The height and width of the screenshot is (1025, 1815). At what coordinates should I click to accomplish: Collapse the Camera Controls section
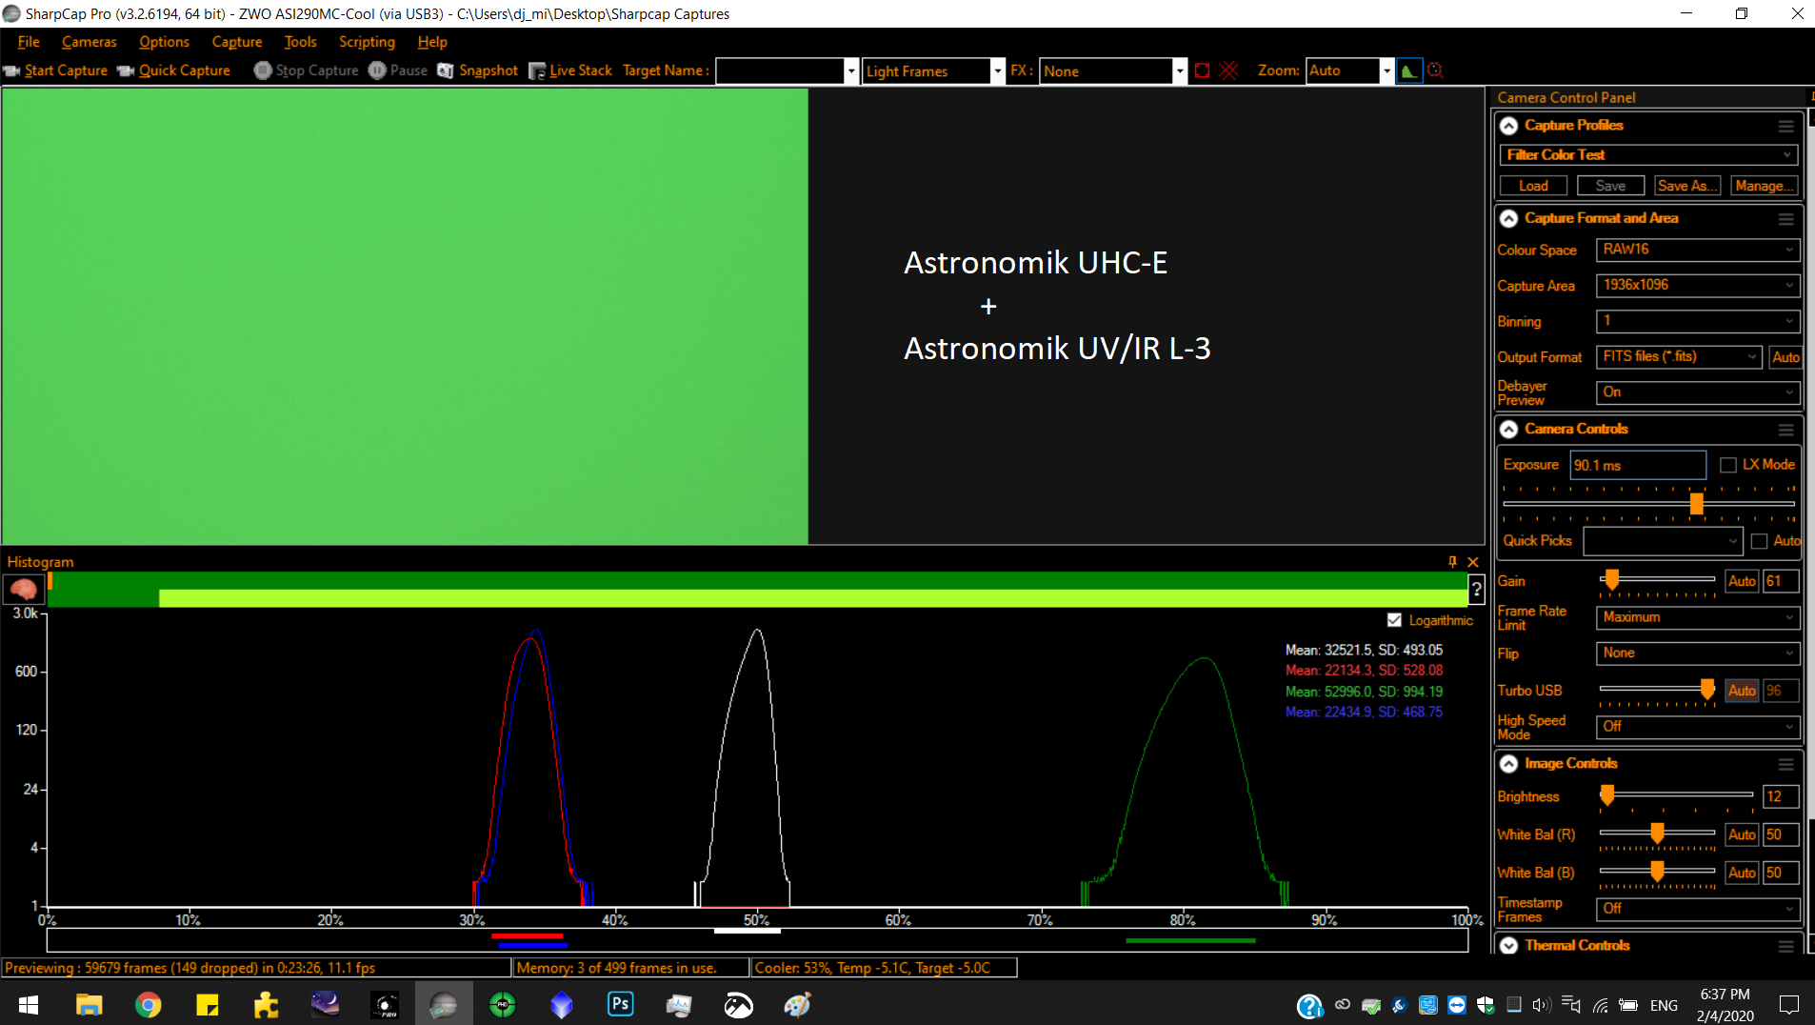pos(1508,430)
